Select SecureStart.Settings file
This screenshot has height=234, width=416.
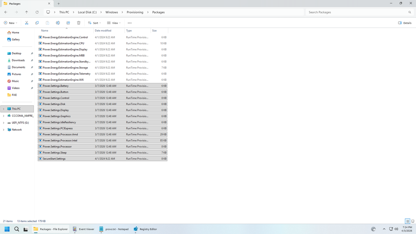(x=102, y=159)
